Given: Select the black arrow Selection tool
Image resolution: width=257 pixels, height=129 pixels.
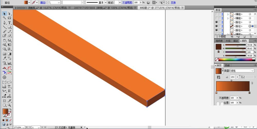Looking at the screenshot, I should pyautogui.click(x=4, y=14).
